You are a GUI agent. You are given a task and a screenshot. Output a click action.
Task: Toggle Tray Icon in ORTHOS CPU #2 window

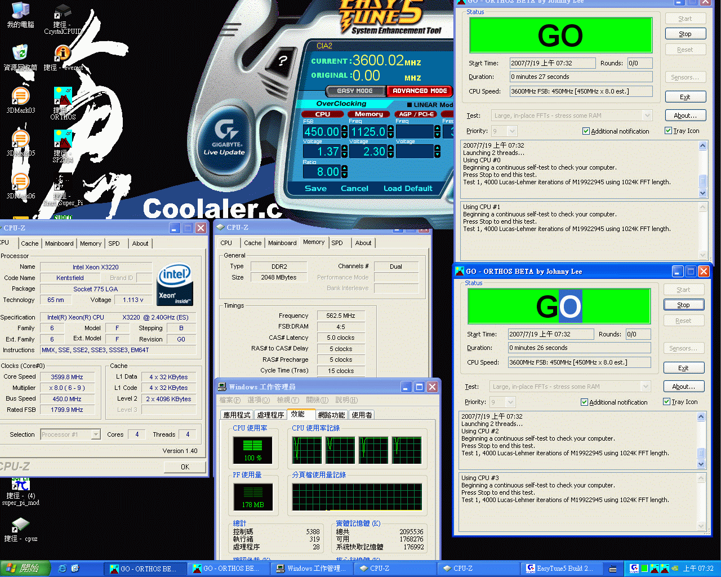[x=680, y=402]
